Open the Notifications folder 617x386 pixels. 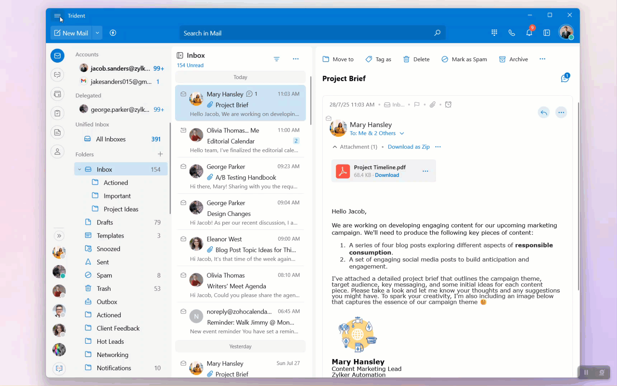pos(121,368)
